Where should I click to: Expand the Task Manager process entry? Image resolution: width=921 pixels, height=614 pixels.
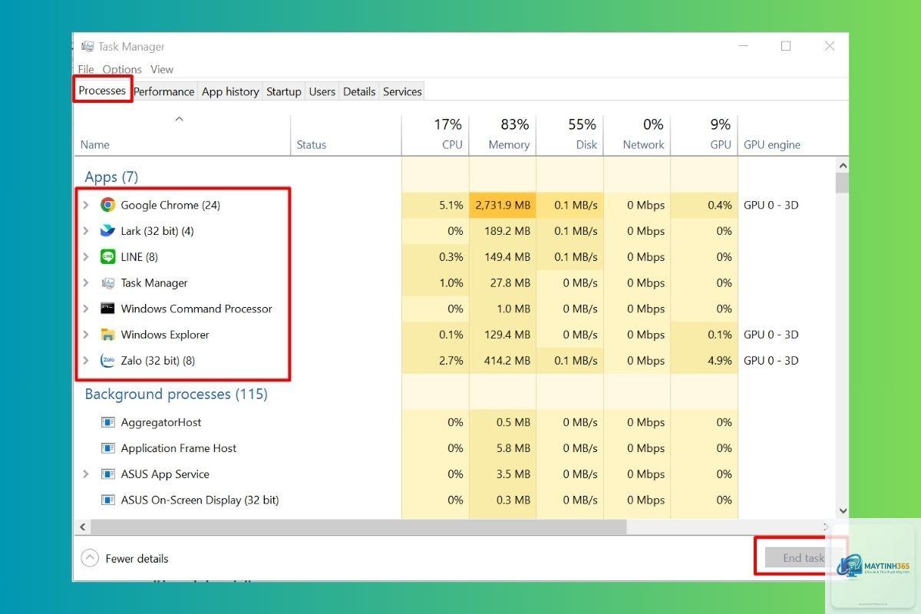(x=86, y=283)
